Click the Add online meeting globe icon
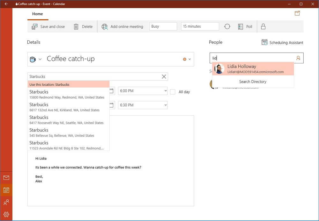The image size is (319, 221). [105, 27]
